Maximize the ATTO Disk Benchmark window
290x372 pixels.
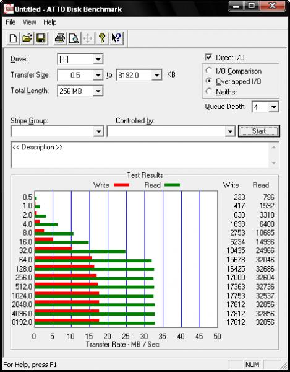click(252, 6)
